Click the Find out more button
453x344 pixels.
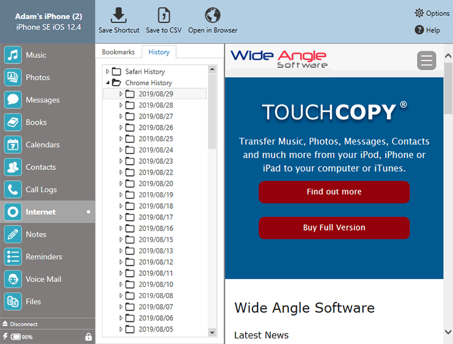coord(334,192)
